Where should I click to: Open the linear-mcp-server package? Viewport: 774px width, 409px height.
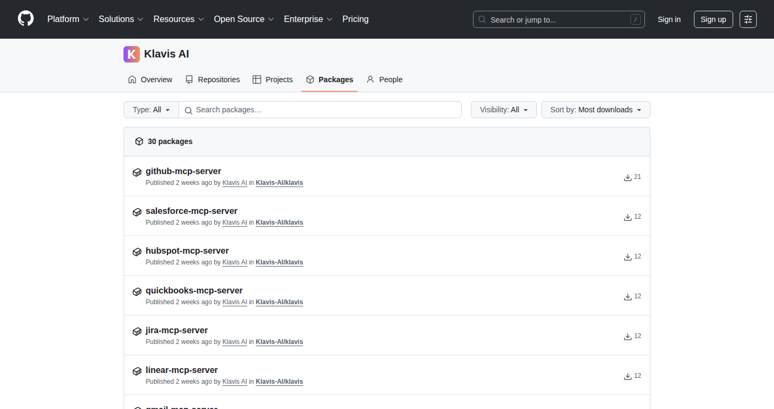[x=182, y=370]
